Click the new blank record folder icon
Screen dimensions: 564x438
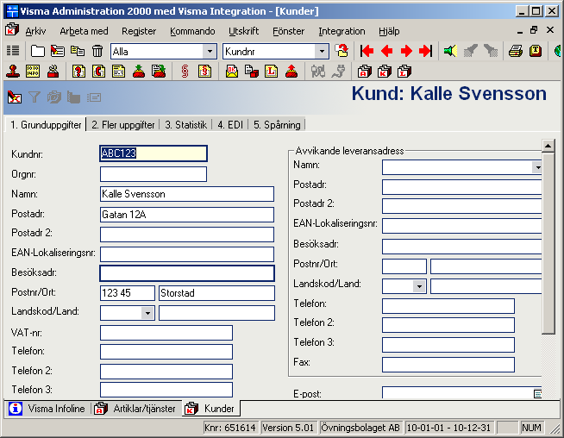click(37, 51)
